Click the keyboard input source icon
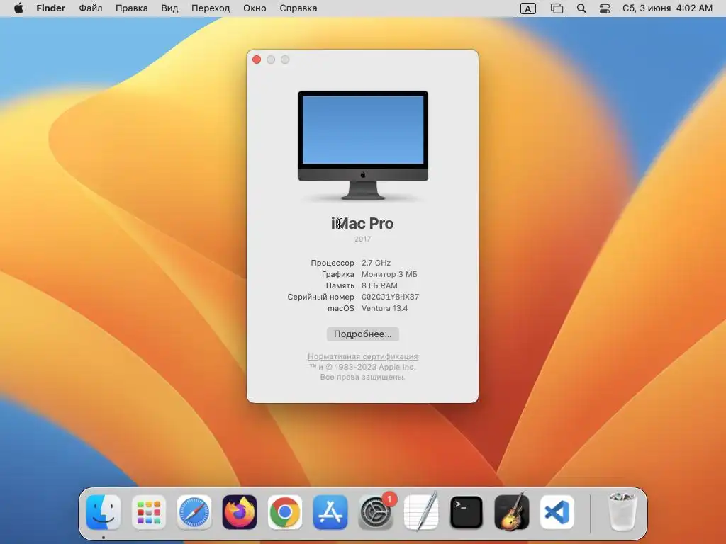The width and height of the screenshot is (726, 544). [527, 8]
